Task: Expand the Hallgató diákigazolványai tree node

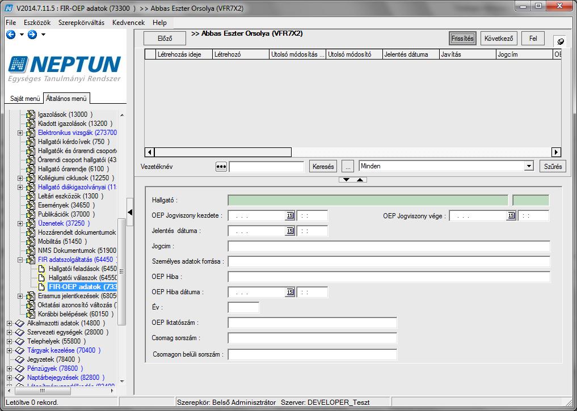Action: click(x=20, y=187)
